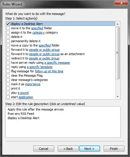Close the Rules Wizard window

121,3
